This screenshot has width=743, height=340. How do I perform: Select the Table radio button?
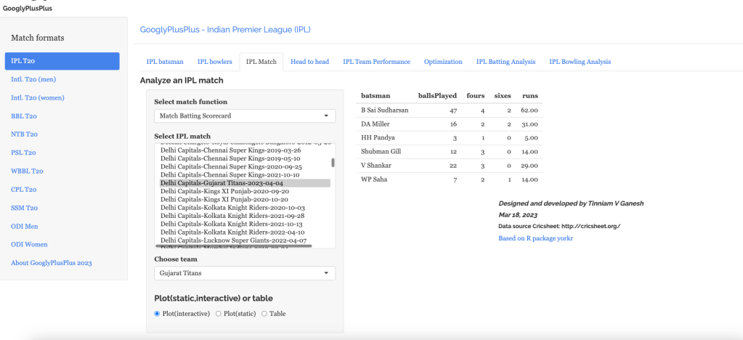[264, 313]
